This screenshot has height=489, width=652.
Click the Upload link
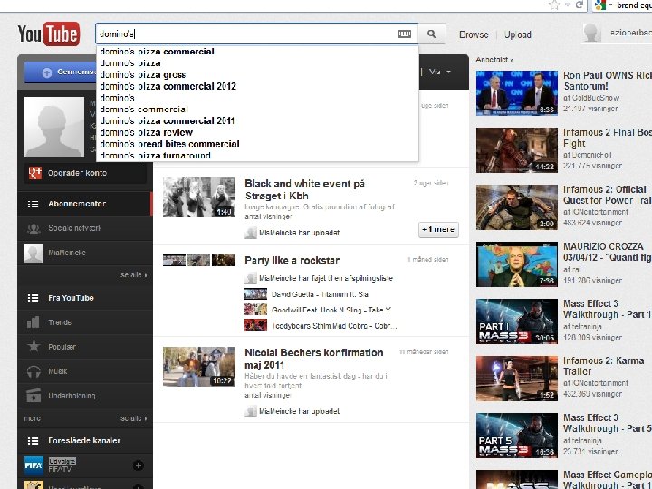518,34
